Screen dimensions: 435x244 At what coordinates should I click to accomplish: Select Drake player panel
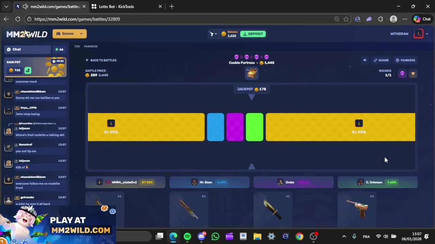click(294, 182)
